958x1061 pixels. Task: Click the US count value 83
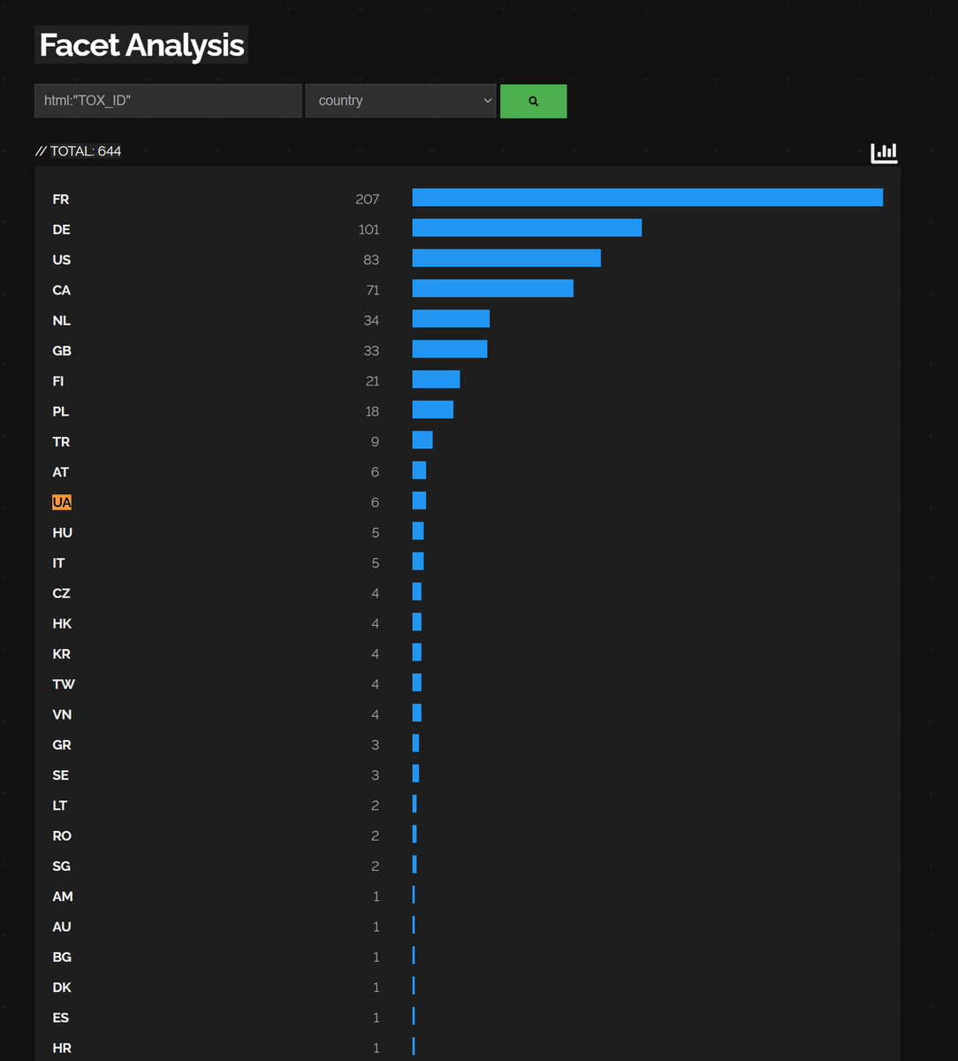371,260
